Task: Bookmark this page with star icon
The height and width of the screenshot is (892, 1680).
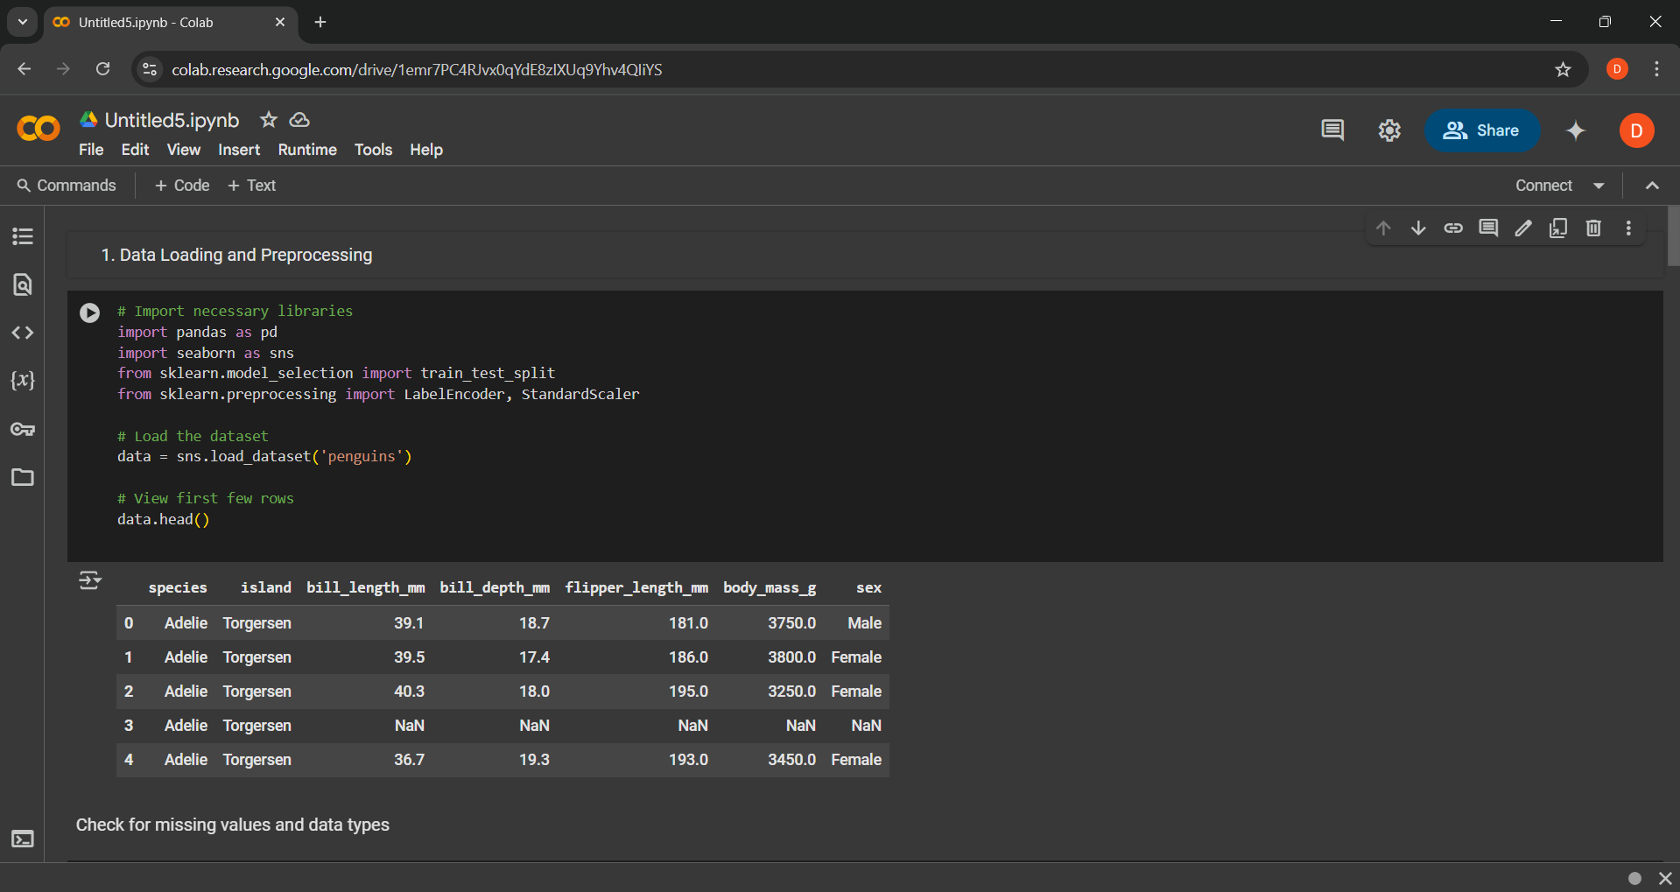Action: point(1563,69)
